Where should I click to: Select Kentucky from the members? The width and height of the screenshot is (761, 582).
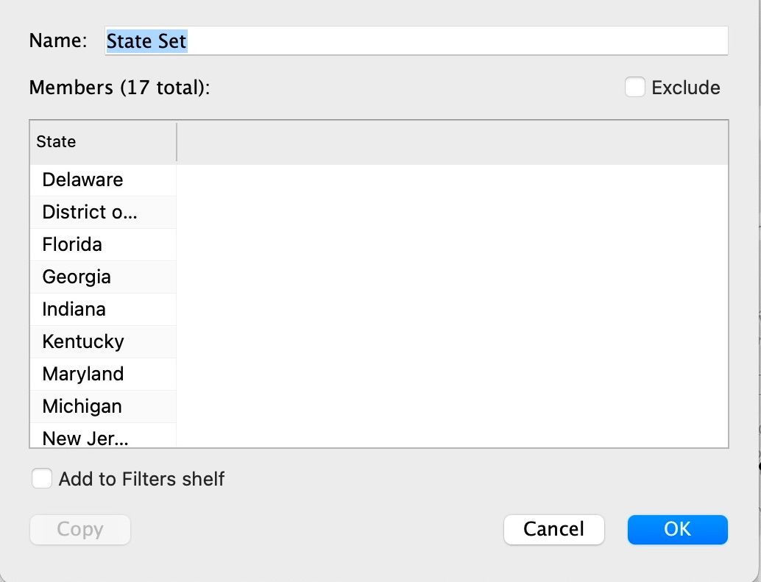(83, 341)
